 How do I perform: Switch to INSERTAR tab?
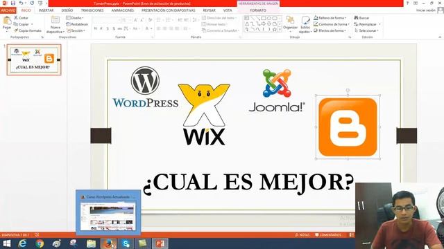pyautogui.click(x=46, y=10)
